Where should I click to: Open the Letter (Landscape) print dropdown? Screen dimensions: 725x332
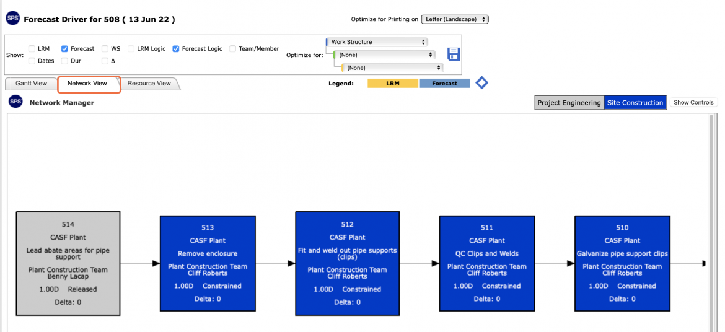click(455, 19)
